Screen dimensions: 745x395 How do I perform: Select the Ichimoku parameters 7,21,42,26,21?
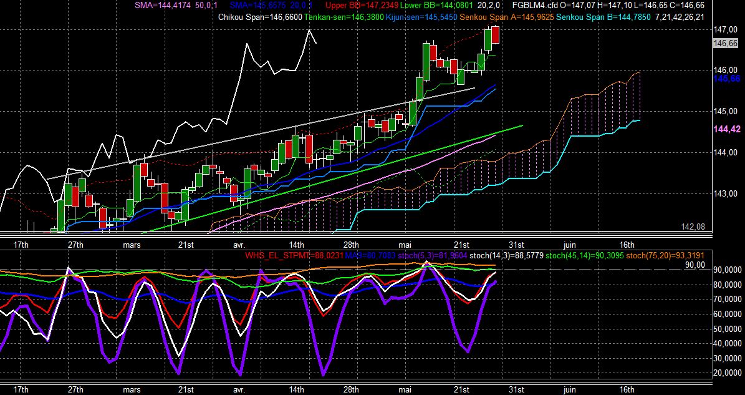point(680,17)
